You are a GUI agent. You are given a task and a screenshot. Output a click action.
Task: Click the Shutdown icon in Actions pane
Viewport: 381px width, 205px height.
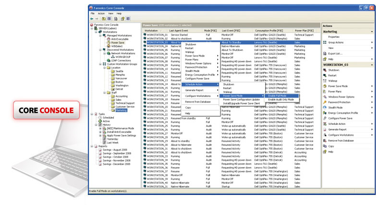pyautogui.click(x=325, y=70)
